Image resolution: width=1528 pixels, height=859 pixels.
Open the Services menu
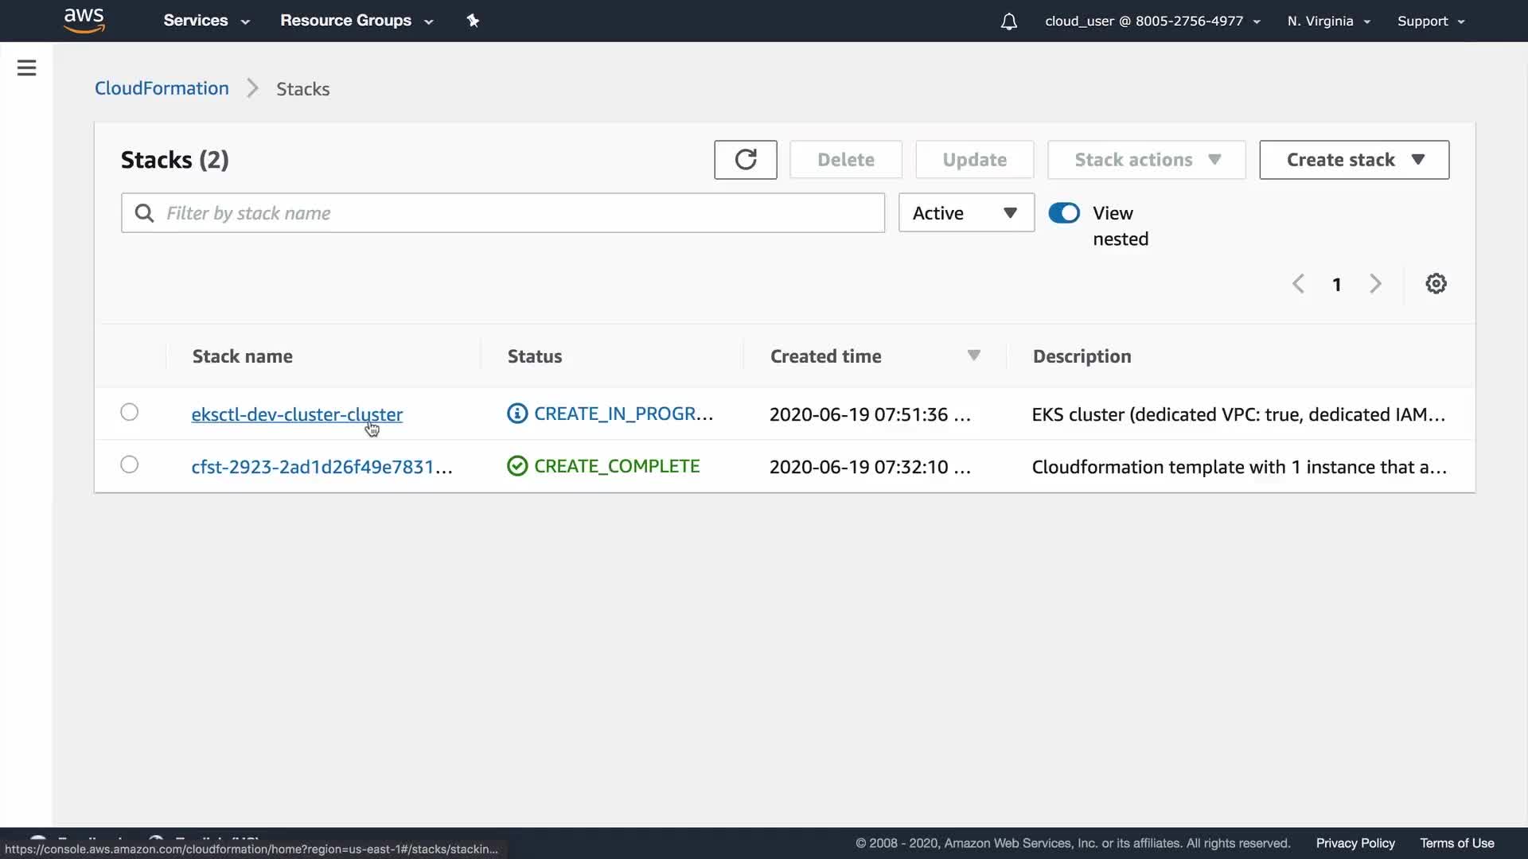tap(206, 21)
